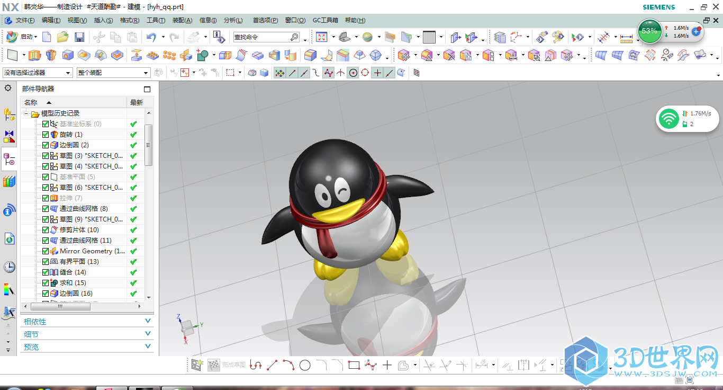Click the Measure Distance ruler icon
The width and height of the screenshot is (723, 390).
[626, 38]
